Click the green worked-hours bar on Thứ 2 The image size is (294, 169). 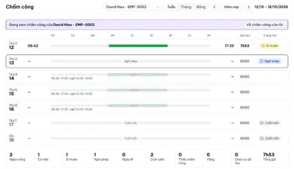138,46
